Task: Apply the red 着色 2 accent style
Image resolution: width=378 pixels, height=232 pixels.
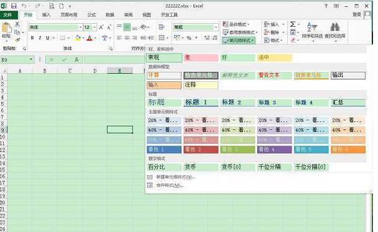Action: coord(201,149)
